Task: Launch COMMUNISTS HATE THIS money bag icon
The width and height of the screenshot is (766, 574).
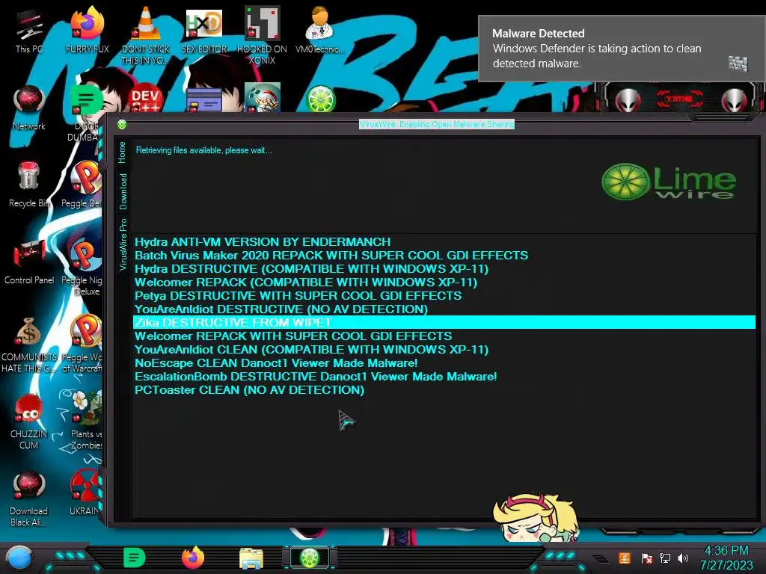Action: tap(29, 345)
